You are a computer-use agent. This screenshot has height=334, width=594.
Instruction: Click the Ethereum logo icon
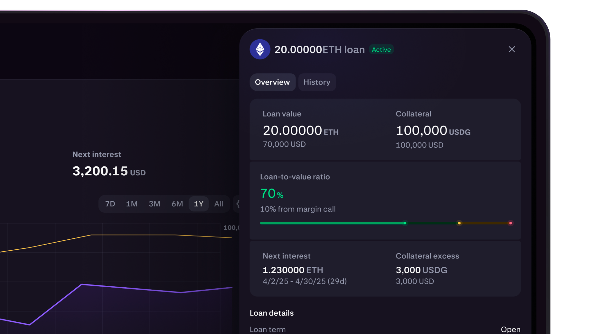point(260,49)
